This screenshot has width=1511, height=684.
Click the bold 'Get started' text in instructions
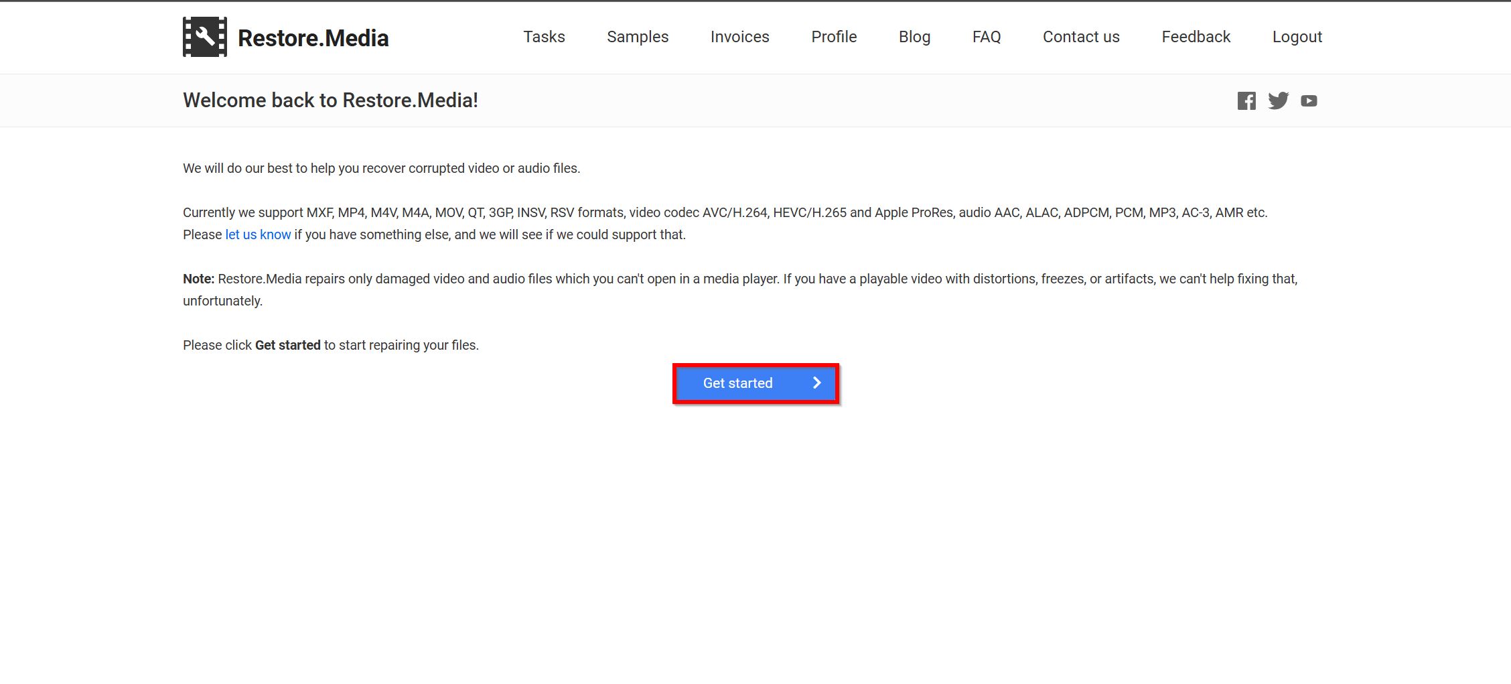point(288,345)
